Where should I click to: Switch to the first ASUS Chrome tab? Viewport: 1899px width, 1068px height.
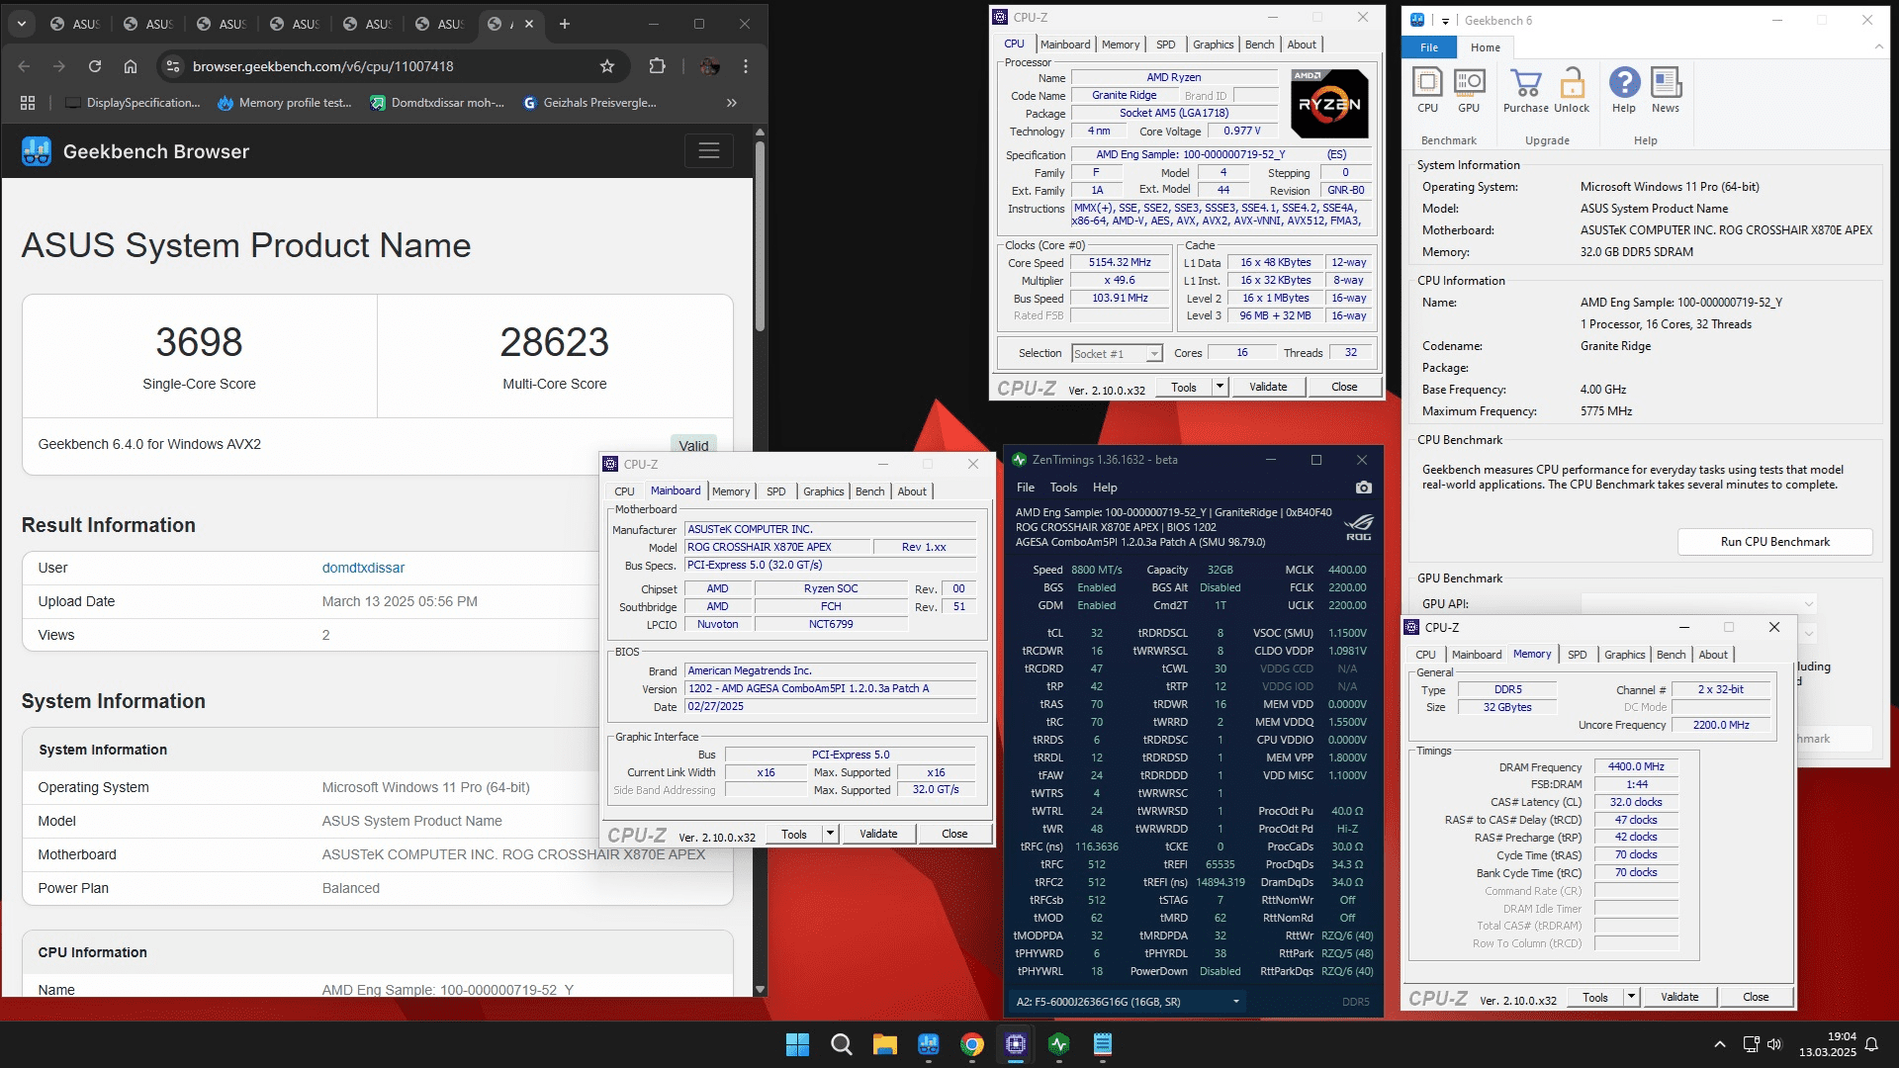[x=76, y=24]
